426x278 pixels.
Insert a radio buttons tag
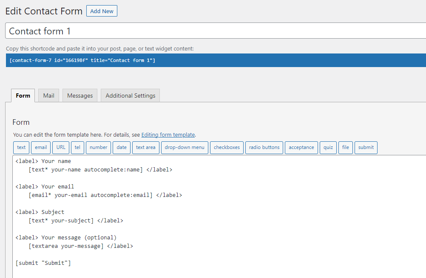[x=264, y=147]
